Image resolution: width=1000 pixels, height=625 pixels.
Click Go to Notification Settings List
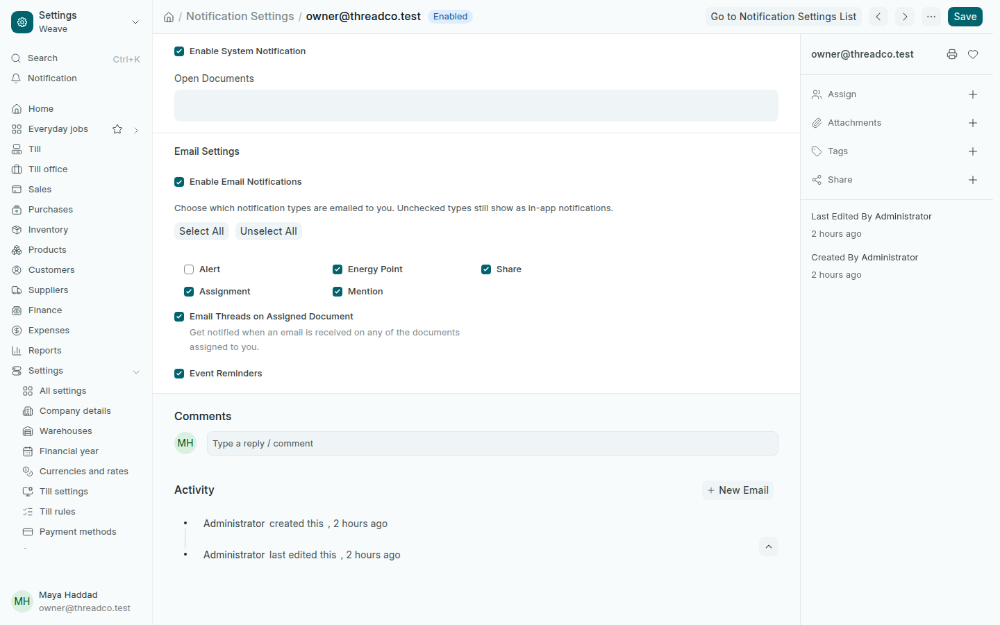coord(783,17)
